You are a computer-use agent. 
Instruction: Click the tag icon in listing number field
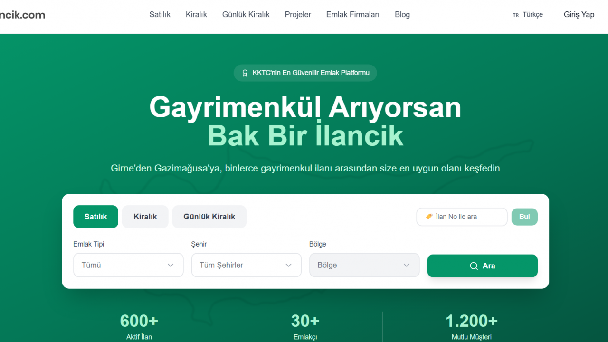click(429, 217)
